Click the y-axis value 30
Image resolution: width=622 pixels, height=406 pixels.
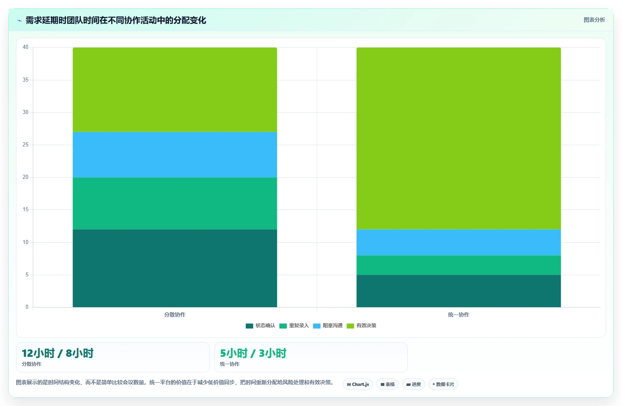coord(25,112)
